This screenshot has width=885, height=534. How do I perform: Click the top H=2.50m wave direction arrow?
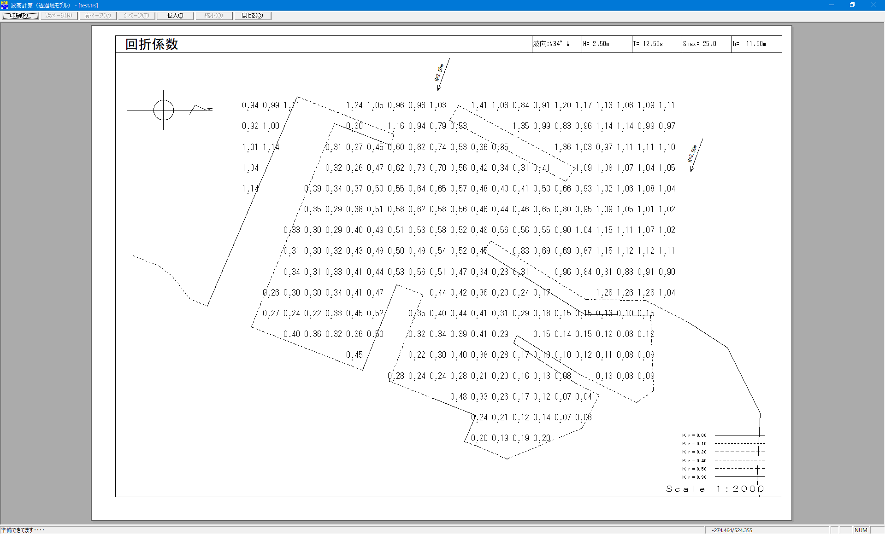[442, 74]
